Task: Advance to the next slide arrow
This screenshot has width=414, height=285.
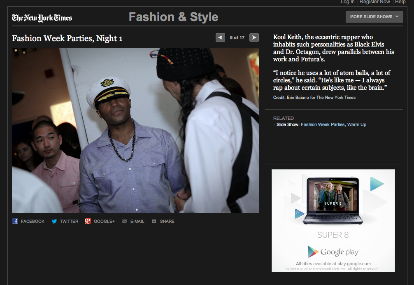Action: tap(254, 37)
